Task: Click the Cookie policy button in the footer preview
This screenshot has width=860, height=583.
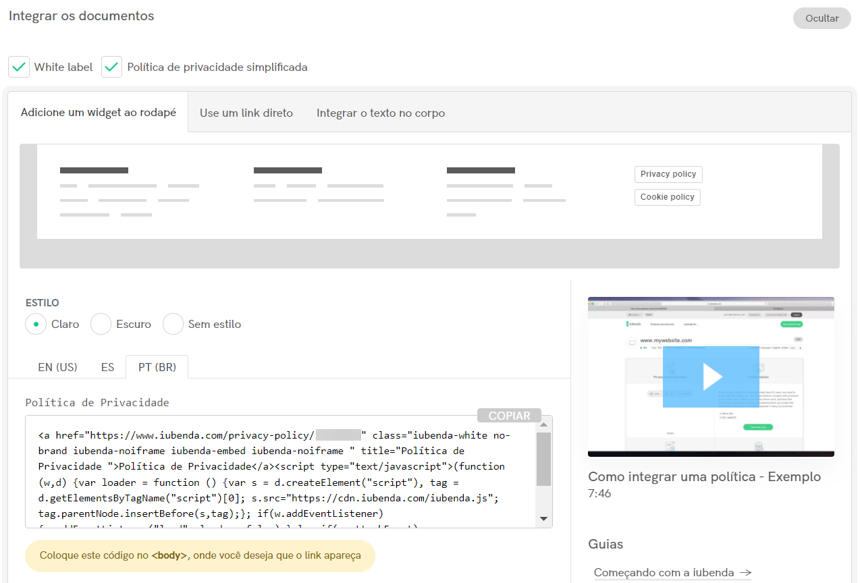Action: pyautogui.click(x=667, y=197)
